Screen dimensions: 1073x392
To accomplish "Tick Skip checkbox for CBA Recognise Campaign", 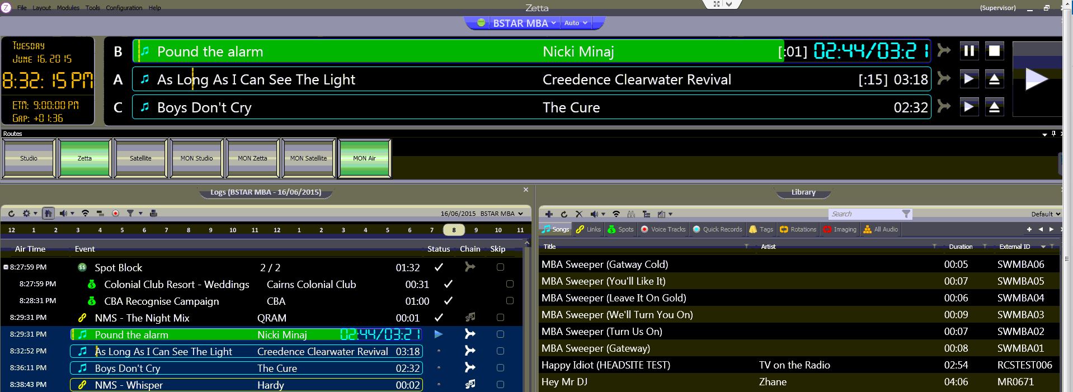I will 510,301.
